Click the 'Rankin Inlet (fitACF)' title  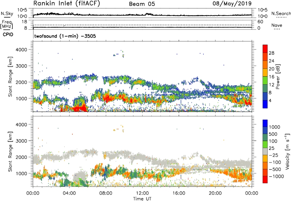click(67, 4)
